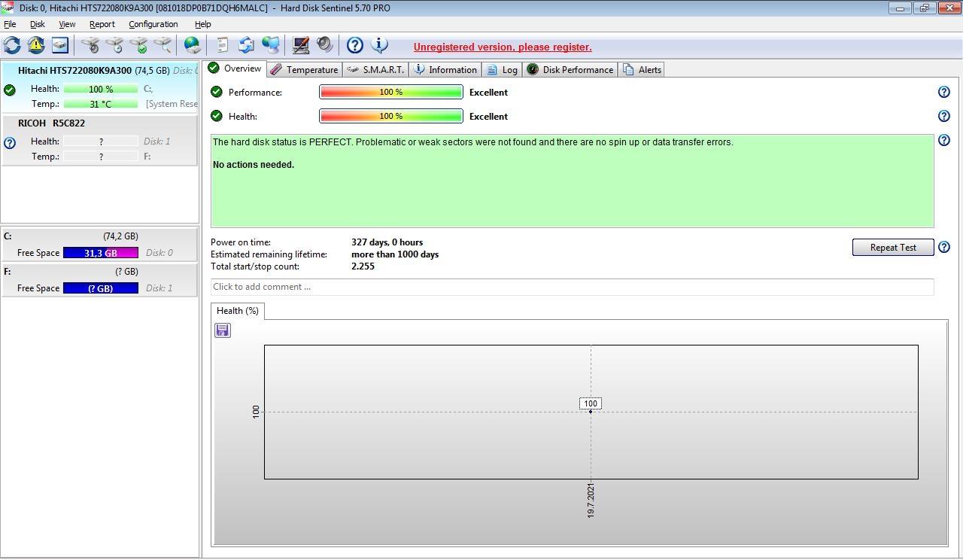The height and width of the screenshot is (560, 963).
Task: Click the disk with green checkmark icon
Action: tap(138, 45)
